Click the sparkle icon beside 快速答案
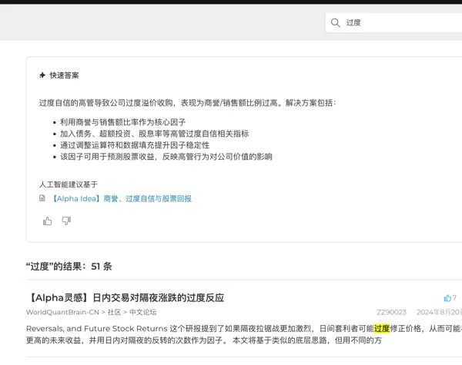The width and height of the screenshot is (462, 365). pos(42,75)
